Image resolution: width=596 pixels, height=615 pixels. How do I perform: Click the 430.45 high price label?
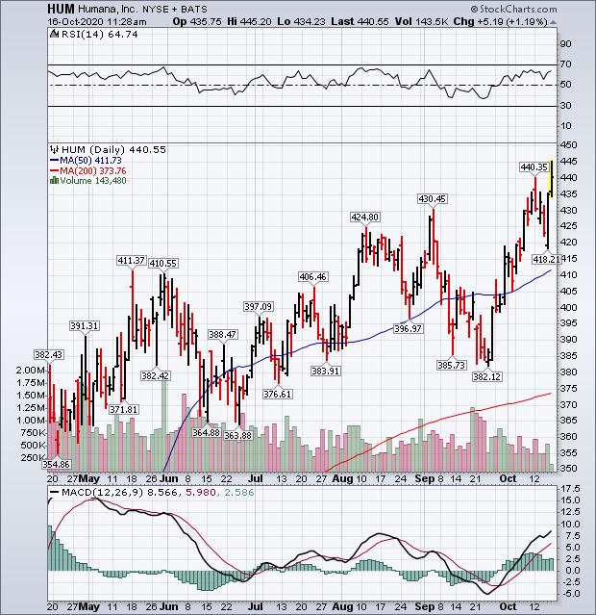[433, 199]
